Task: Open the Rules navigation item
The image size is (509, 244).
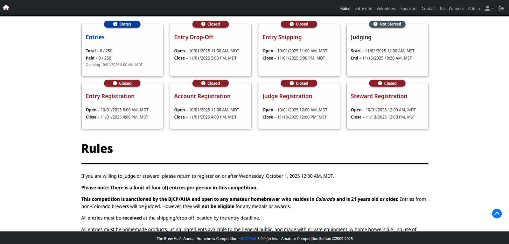Action: 345,9
